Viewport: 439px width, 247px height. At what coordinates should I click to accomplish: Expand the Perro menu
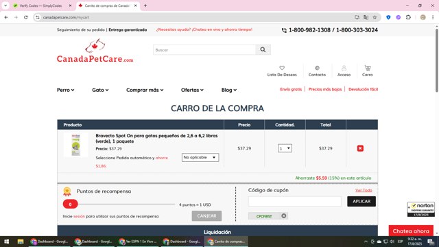(66, 90)
